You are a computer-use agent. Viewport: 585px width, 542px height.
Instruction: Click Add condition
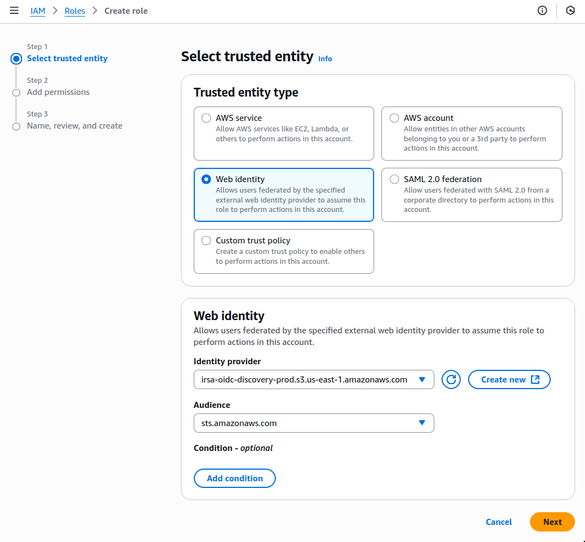[235, 478]
